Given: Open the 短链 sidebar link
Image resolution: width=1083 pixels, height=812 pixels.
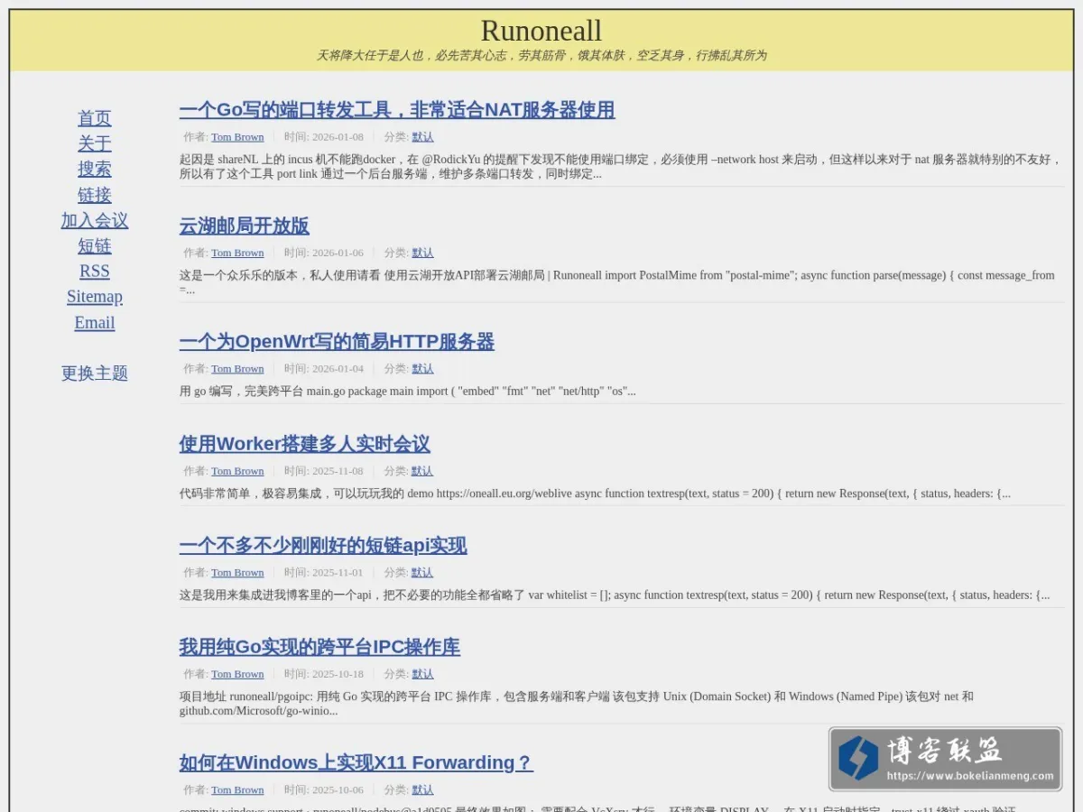Looking at the screenshot, I should coord(94,245).
